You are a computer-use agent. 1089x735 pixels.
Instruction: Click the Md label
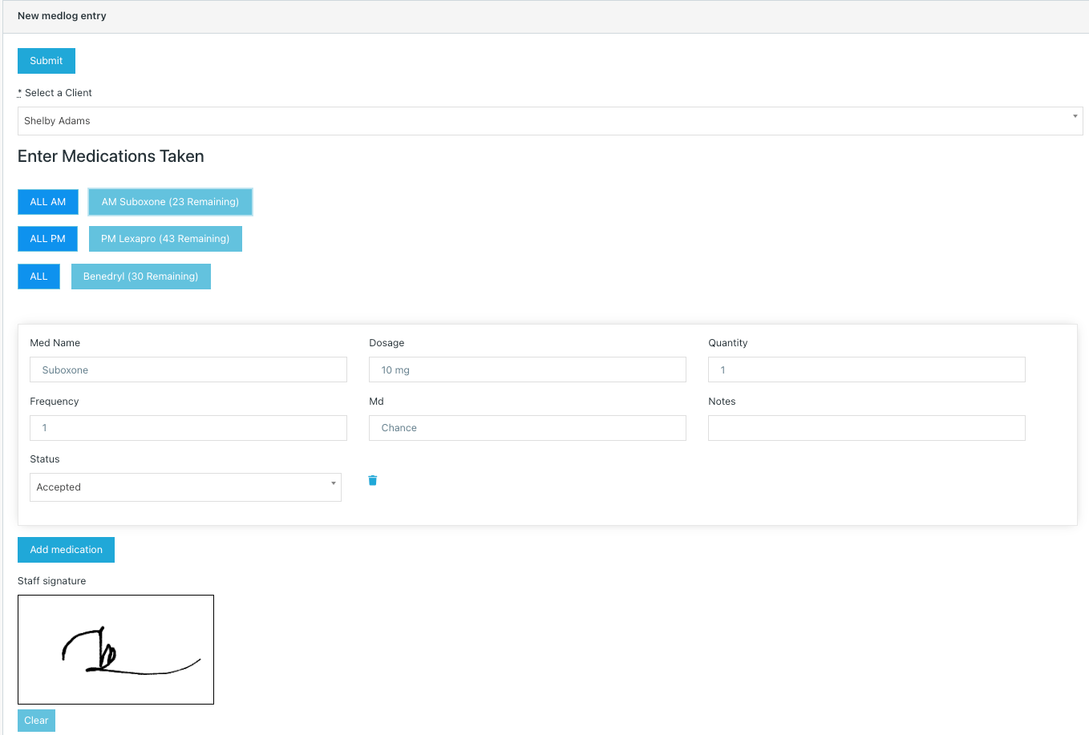(x=376, y=402)
